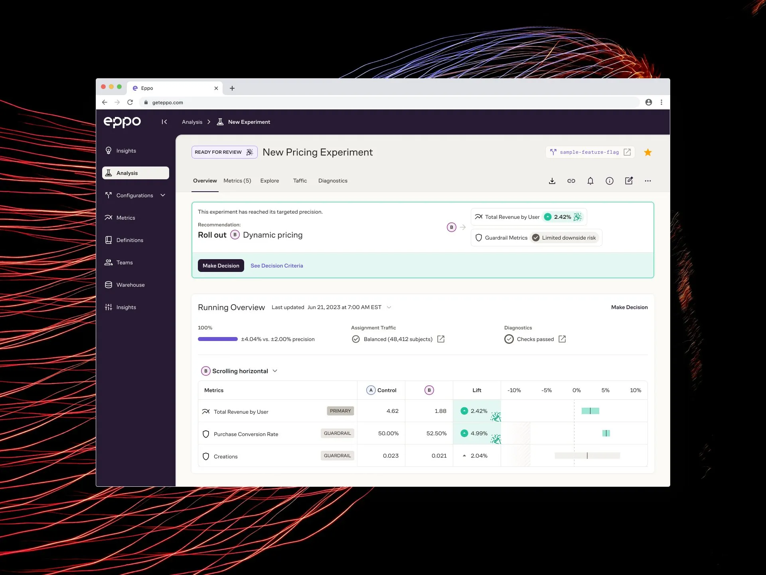Click the 4.99% lift cell
This screenshot has height=575, width=766.
coord(477,433)
